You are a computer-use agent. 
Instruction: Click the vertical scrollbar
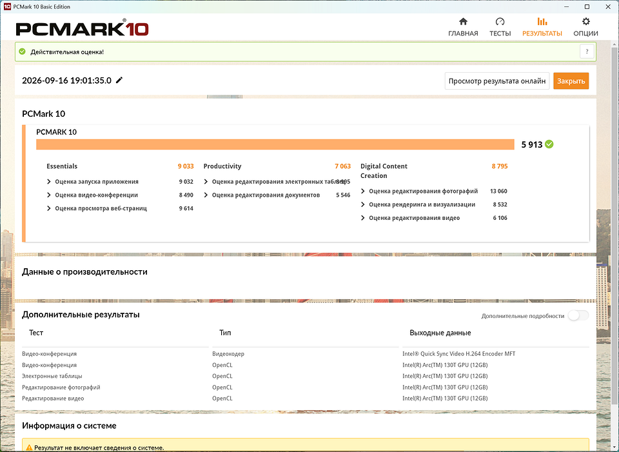[x=615, y=225]
